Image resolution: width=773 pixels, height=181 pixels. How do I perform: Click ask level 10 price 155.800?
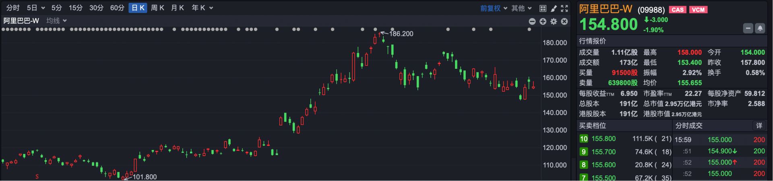[604, 139]
